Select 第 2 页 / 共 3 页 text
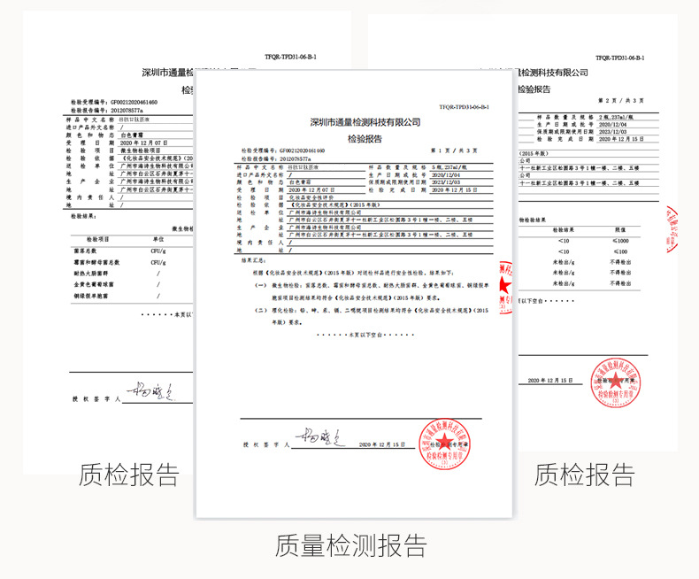Viewport: 699px width, 579px height. tap(621, 101)
